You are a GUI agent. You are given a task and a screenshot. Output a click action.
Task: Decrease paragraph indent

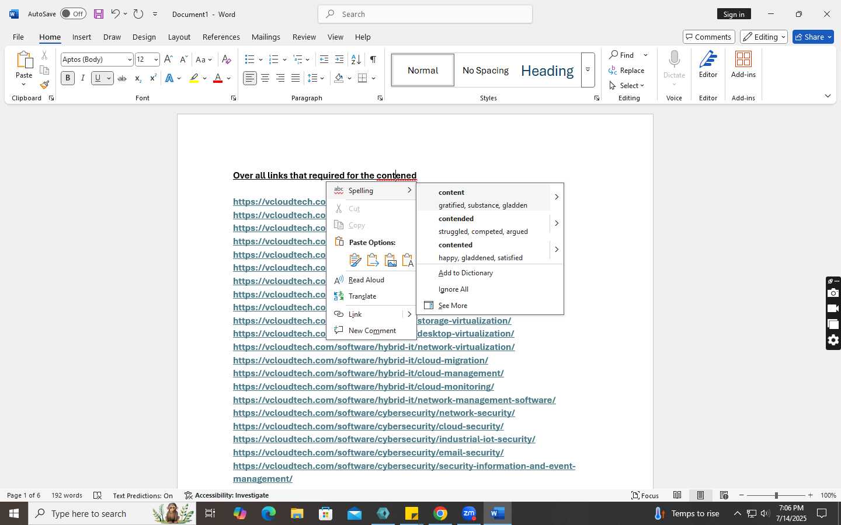[x=324, y=60]
